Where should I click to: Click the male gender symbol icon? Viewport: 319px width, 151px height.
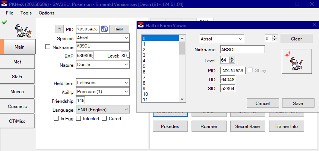tap(104, 29)
